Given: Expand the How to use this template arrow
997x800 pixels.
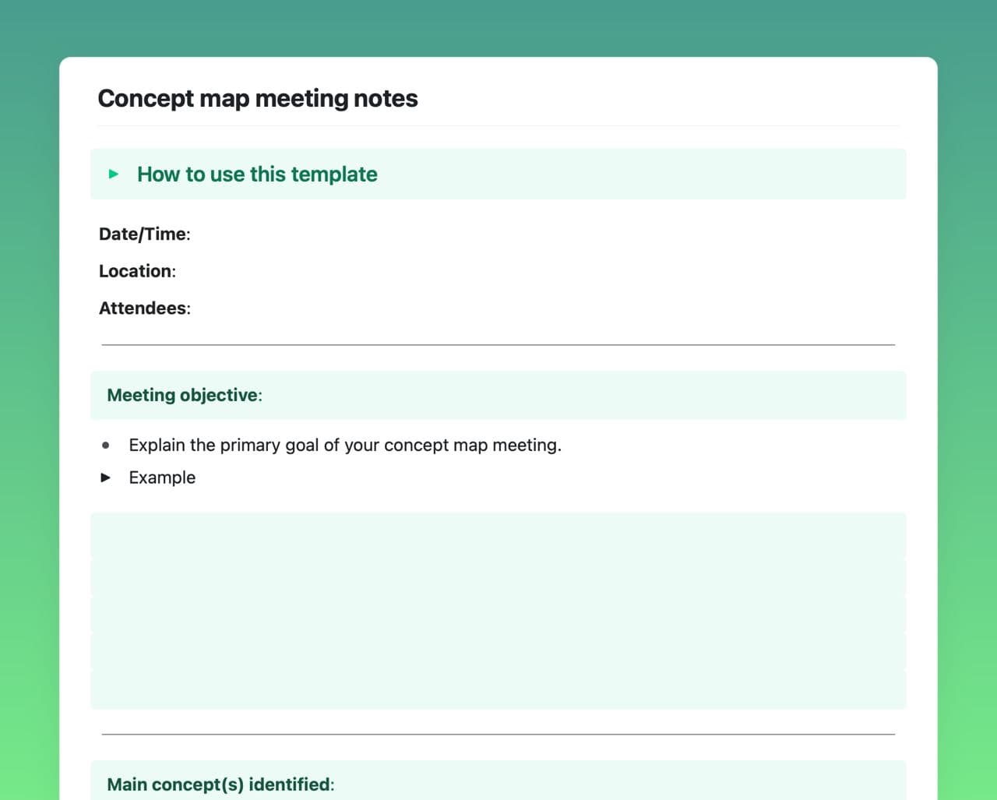Looking at the screenshot, I should coord(114,174).
